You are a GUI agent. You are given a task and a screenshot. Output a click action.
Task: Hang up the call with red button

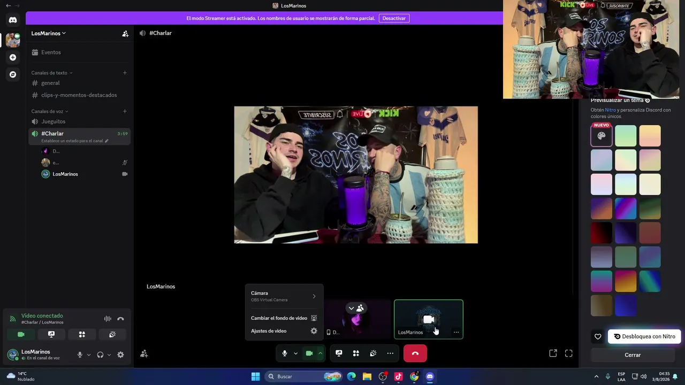415,353
